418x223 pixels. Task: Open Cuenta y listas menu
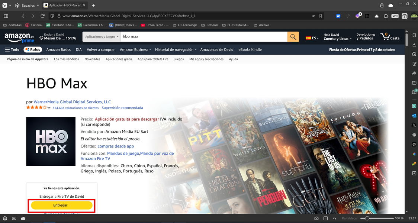coord(338,37)
